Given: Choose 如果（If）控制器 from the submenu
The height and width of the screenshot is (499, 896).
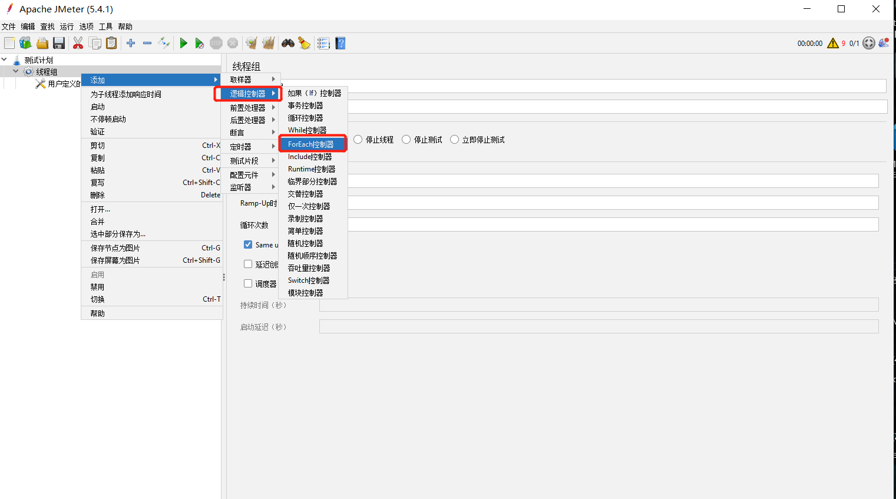Looking at the screenshot, I should coord(313,93).
